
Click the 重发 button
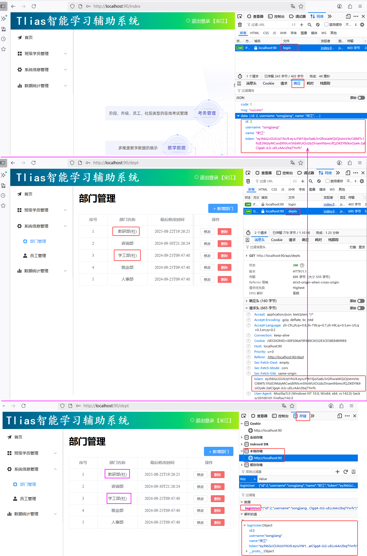coord(362,247)
